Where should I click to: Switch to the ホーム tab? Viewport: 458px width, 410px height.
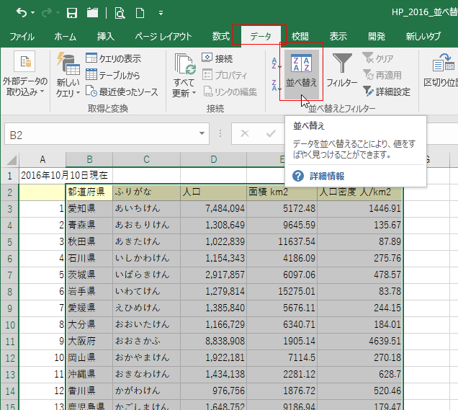point(65,37)
